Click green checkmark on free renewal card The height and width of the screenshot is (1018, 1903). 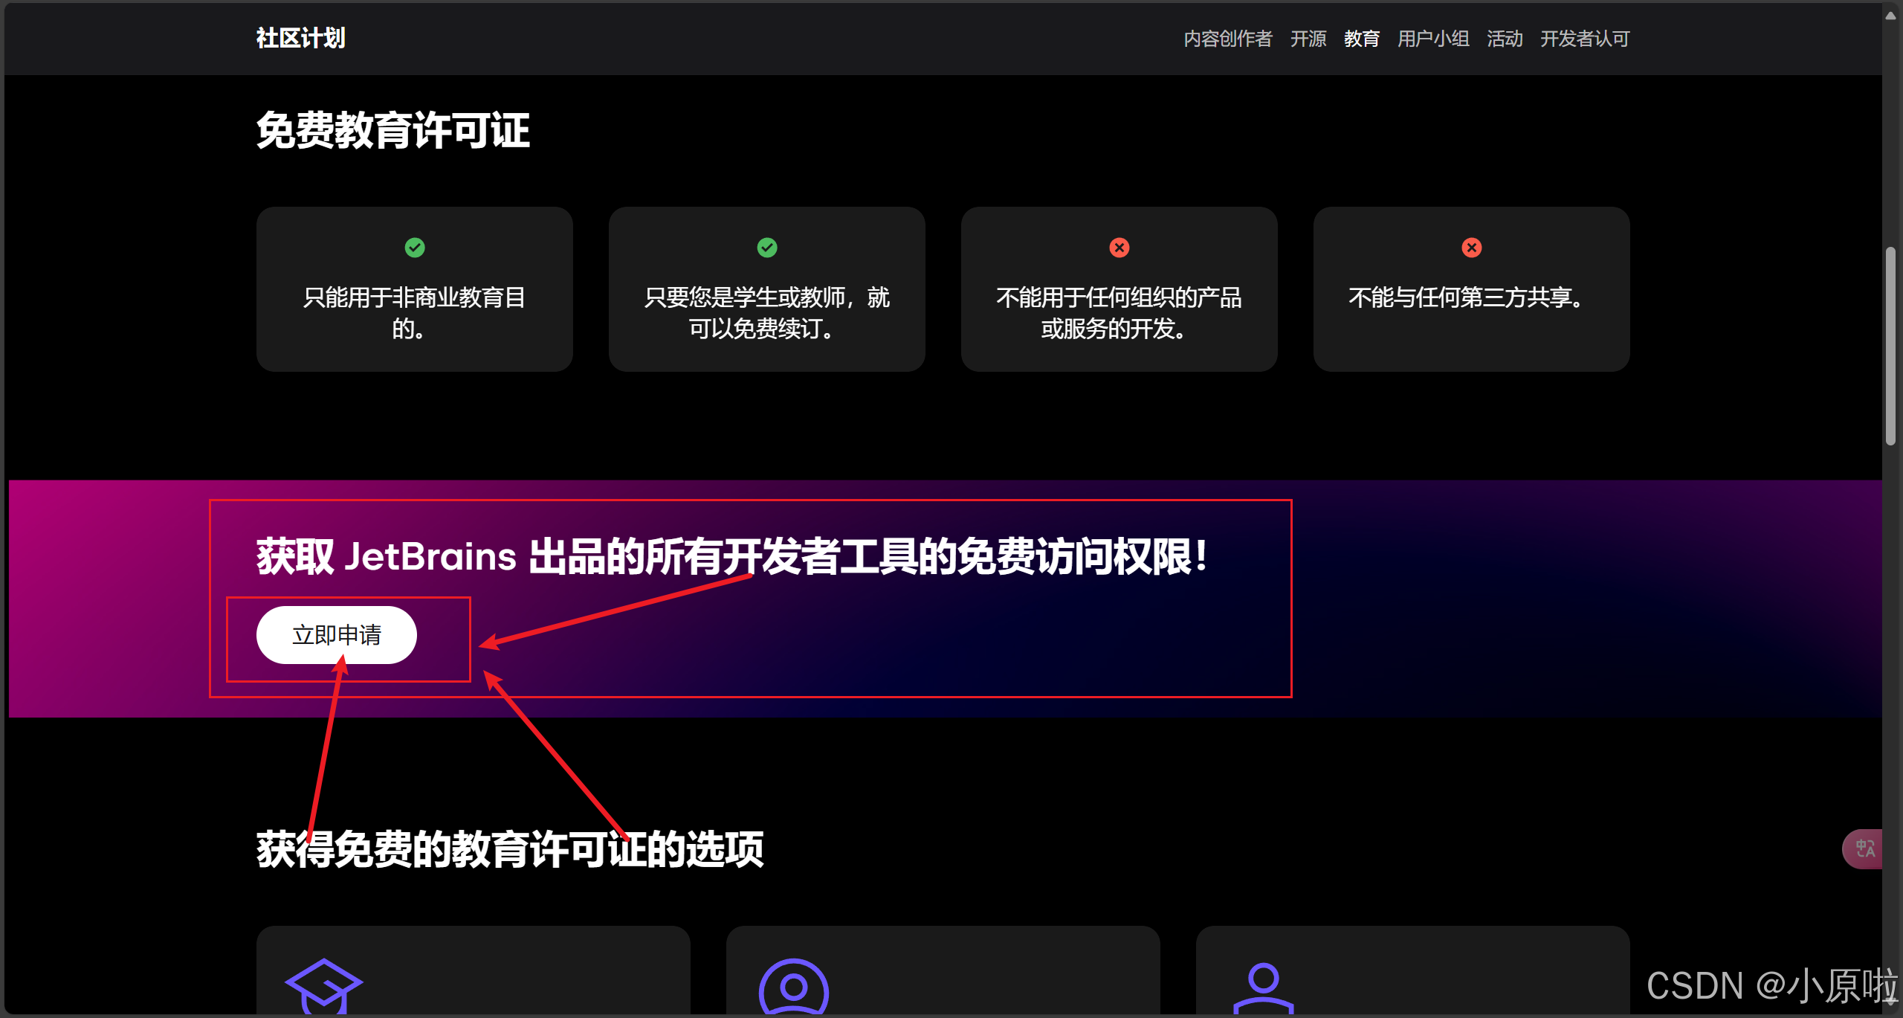(x=767, y=248)
